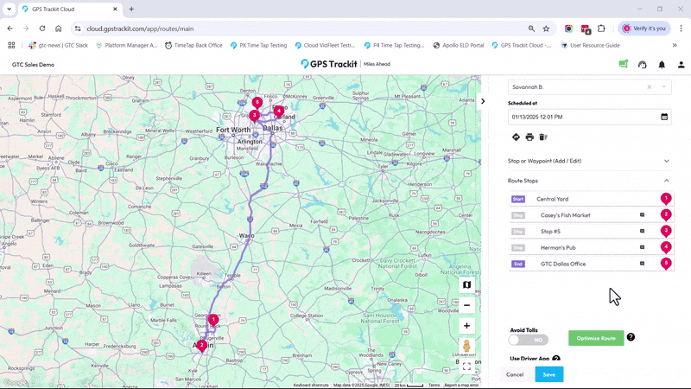The image size is (691, 389).
Task: Click map marker 2 at Austin
Action: (x=202, y=345)
